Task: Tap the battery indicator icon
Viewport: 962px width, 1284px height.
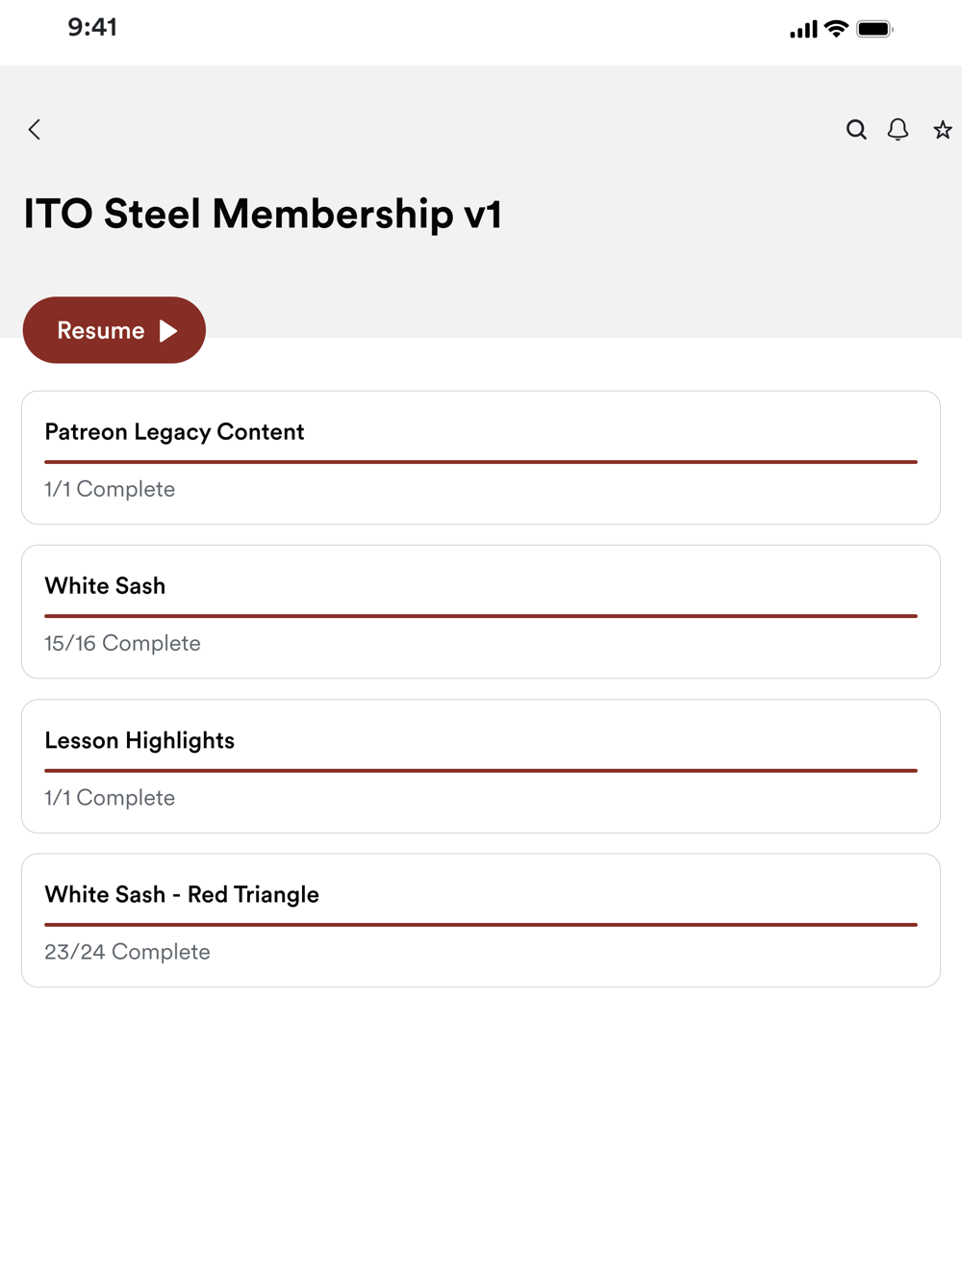Action: (874, 29)
